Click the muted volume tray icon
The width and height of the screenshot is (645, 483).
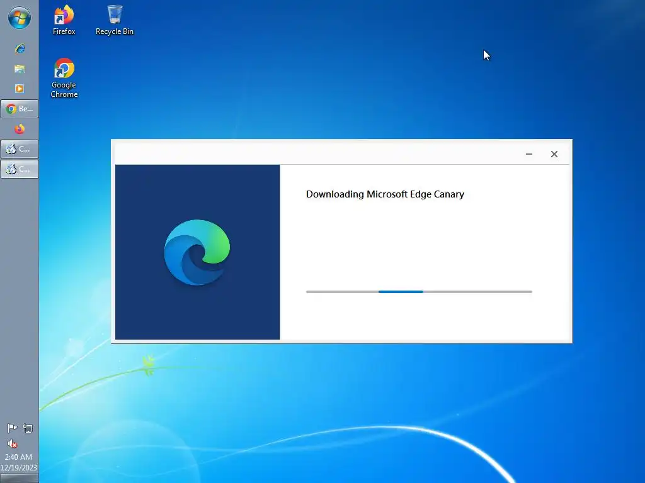click(x=13, y=443)
